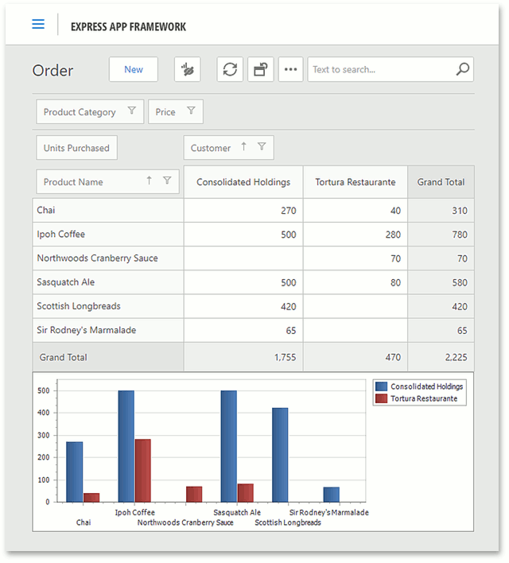Click Consolidated Holdings total 1,755

point(243,357)
